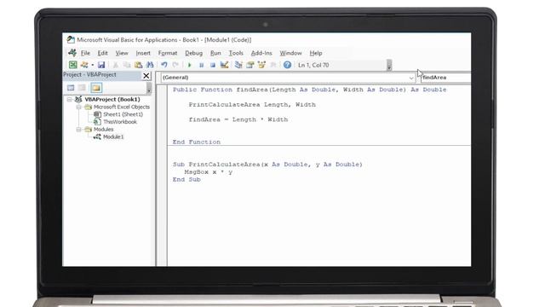
Task: Click the VBA icon beside File menu
Action: tap(72, 53)
